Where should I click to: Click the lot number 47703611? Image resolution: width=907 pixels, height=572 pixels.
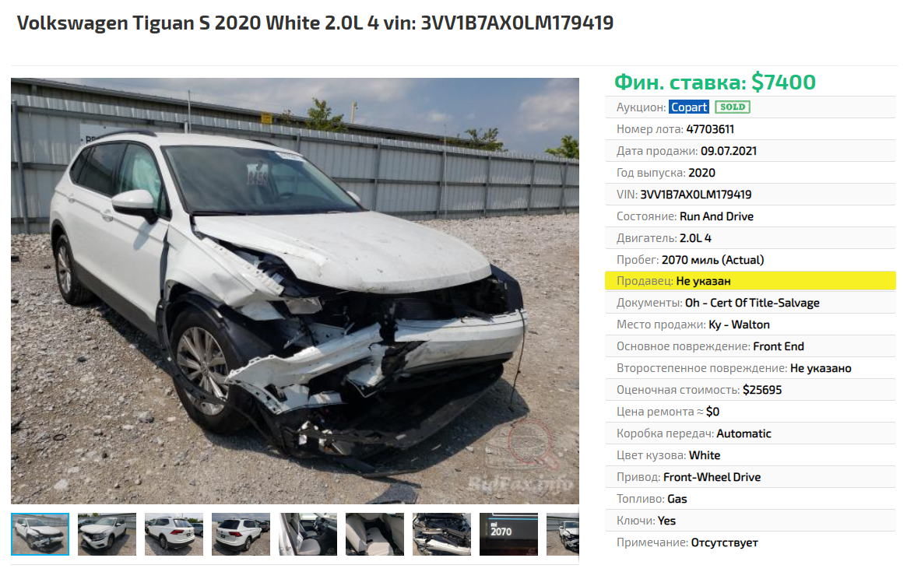(x=710, y=129)
